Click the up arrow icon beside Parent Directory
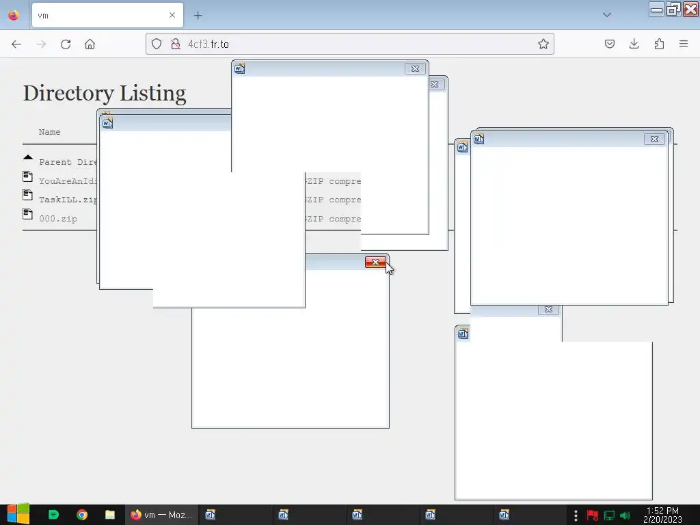 coord(27,157)
